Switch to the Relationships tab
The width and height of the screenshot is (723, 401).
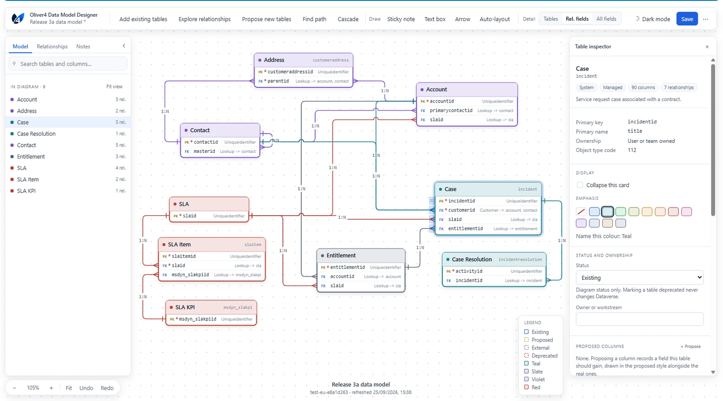point(52,47)
